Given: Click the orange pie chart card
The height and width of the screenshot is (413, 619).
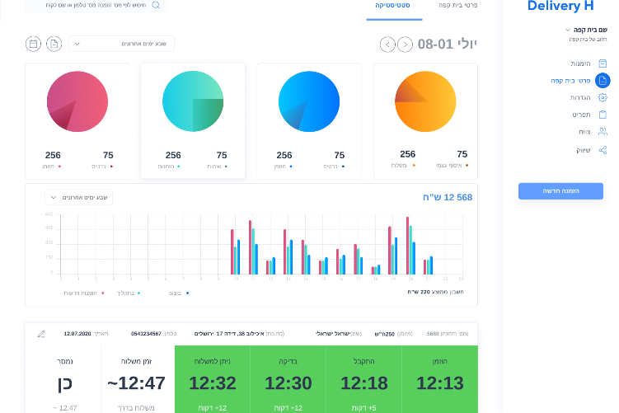Looking at the screenshot, I should point(425,121).
